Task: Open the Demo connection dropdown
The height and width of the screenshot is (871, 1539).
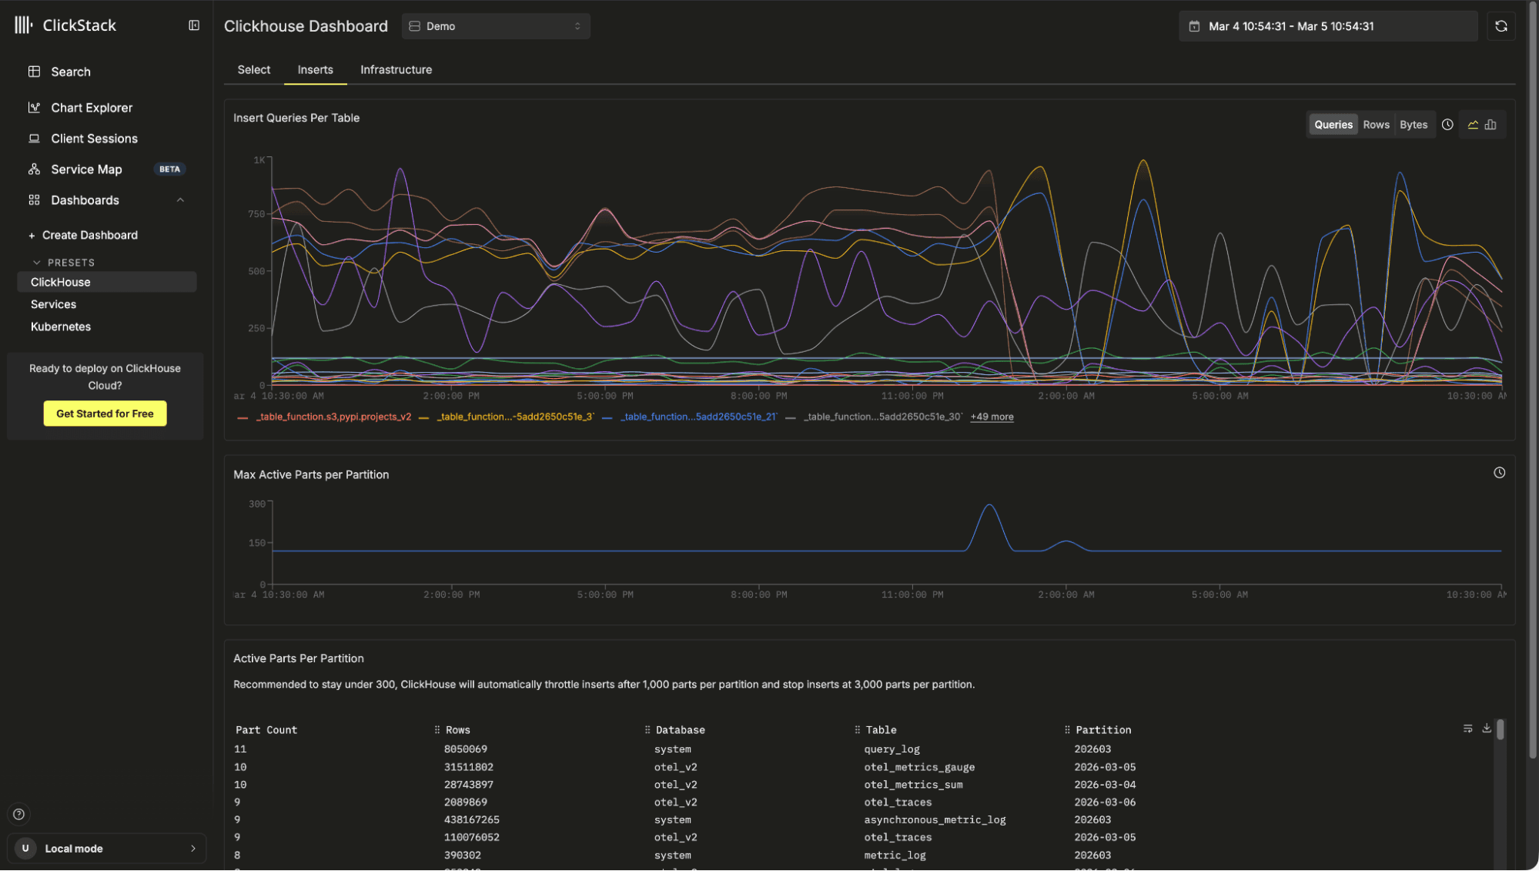Action: click(x=496, y=26)
